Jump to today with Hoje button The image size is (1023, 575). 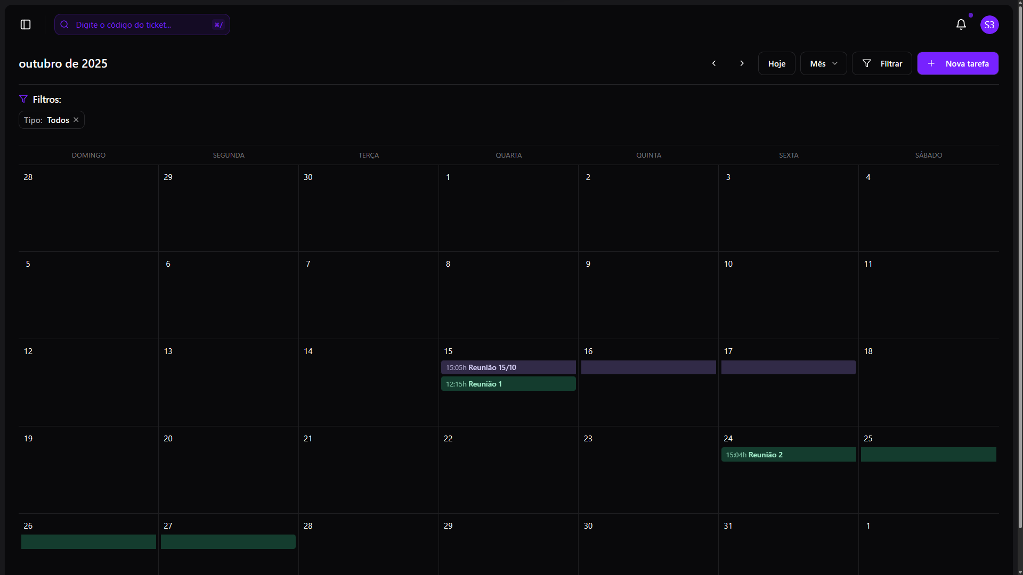click(x=776, y=63)
